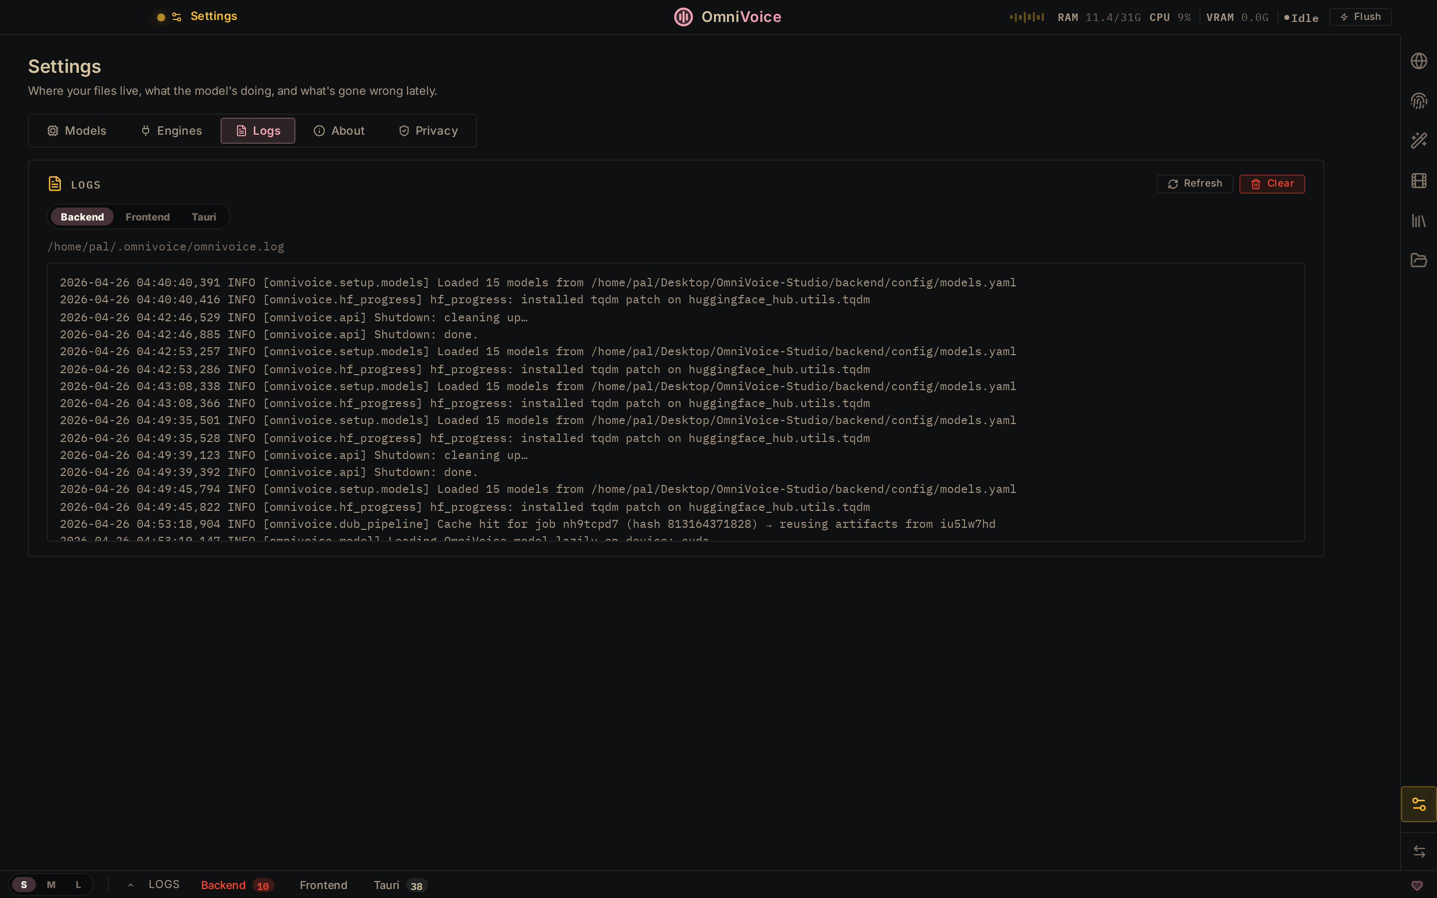
Task: Open the library panel in the right sidebar
Action: pyautogui.click(x=1419, y=221)
